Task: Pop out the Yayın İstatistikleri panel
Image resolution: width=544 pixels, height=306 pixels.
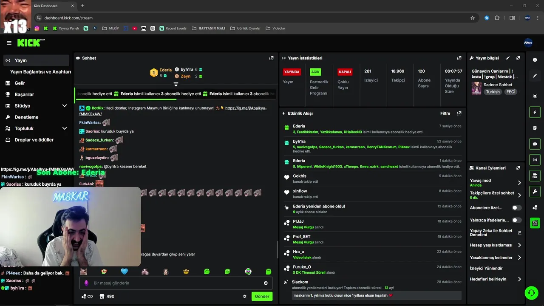Action: tap(459, 58)
